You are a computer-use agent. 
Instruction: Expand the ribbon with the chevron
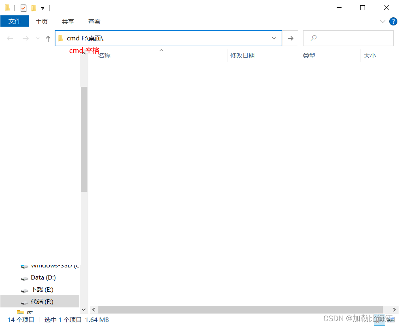pyautogui.click(x=382, y=21)
